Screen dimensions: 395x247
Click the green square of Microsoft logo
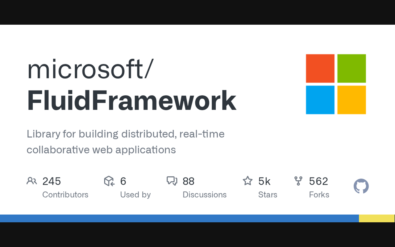coord(351,68)
